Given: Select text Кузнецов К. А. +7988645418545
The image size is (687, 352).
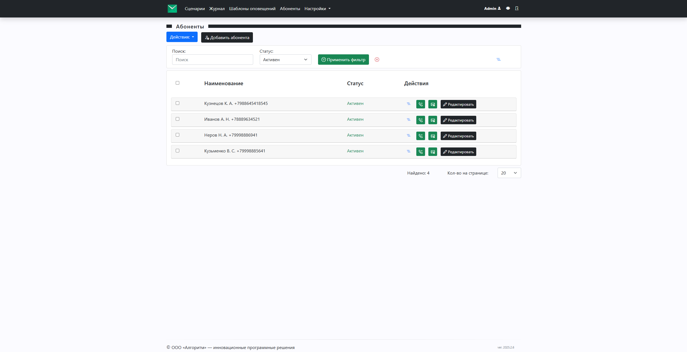Looking at the screenshot, I should click(x=236, y=103).
